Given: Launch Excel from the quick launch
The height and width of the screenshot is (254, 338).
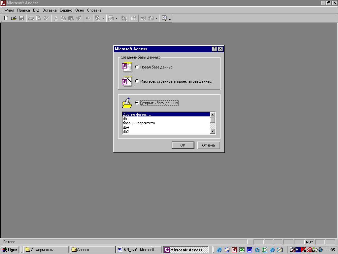Looking at the screenshot, I should pyautogui.click(x=242, y=250).
